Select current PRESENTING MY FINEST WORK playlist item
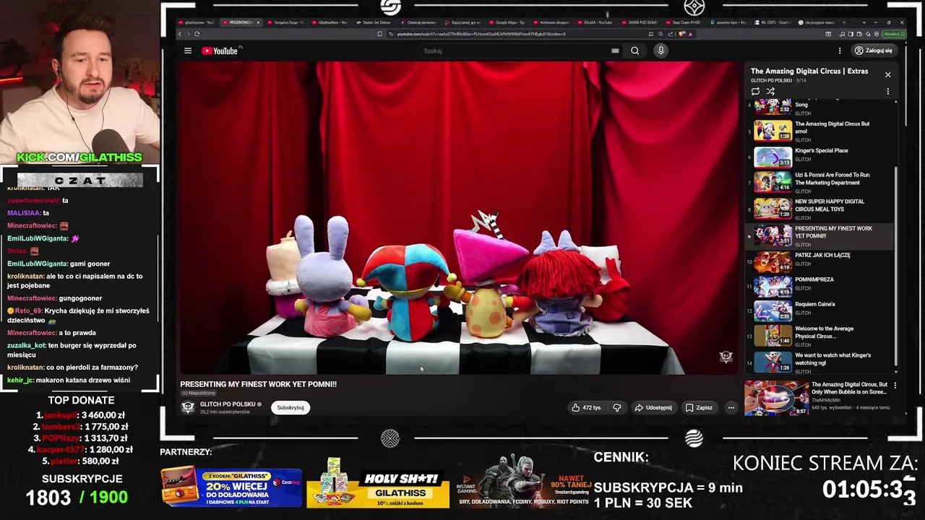The image size is (925, 520). tap(820, 235)
